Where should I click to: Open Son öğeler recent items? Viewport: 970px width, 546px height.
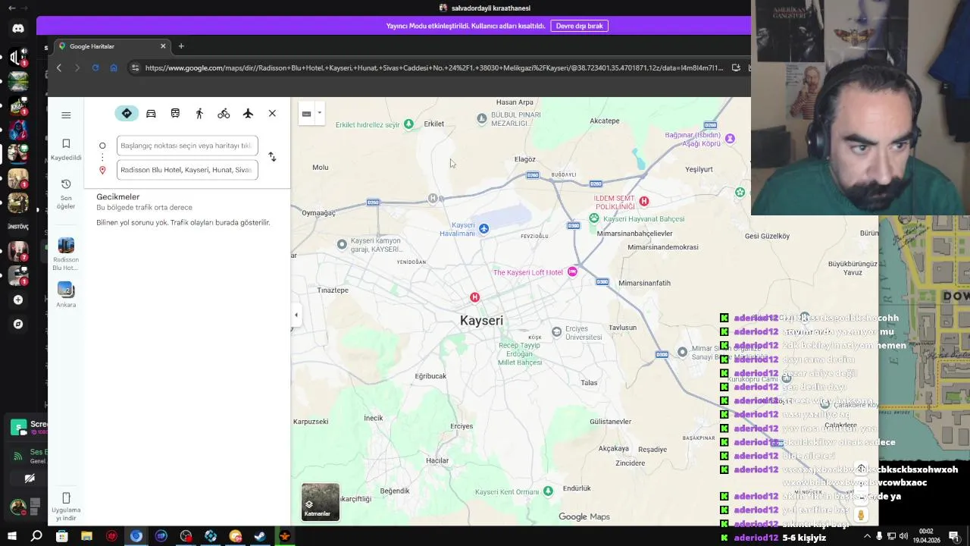pyautogui.click(x=66, y=194)
